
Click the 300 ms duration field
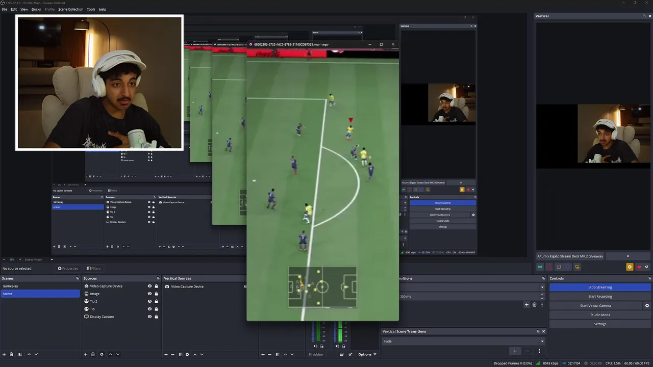[x=469, y=296]
